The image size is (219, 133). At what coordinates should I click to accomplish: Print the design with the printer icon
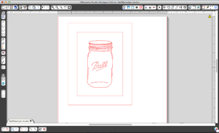(21, 7)
